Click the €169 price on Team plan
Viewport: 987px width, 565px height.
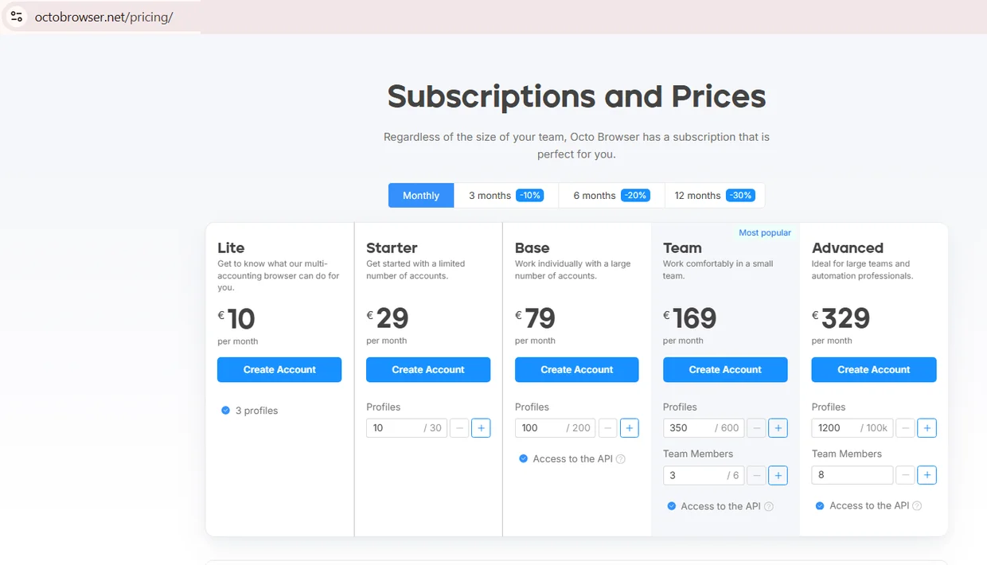pos(690,318)
